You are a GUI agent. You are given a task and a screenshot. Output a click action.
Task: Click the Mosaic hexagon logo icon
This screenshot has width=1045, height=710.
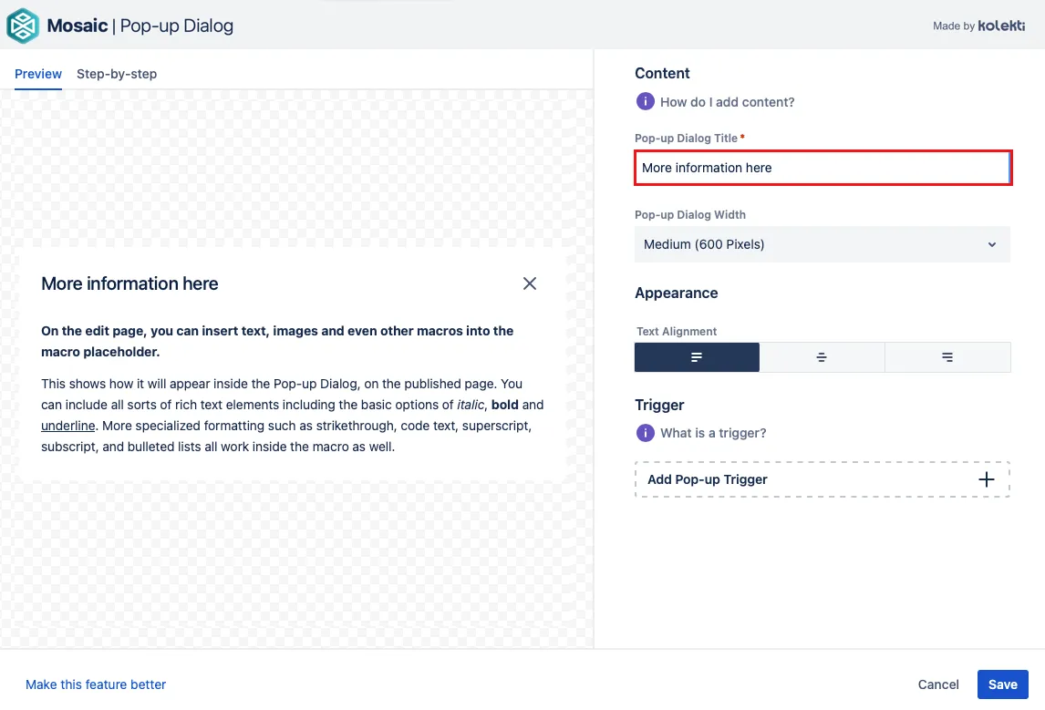[x=23, y=26]
